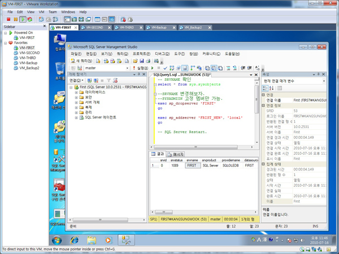Expand the 관리 folder
The width and height of the screenshot is (339, 254).
pos(76,112)
